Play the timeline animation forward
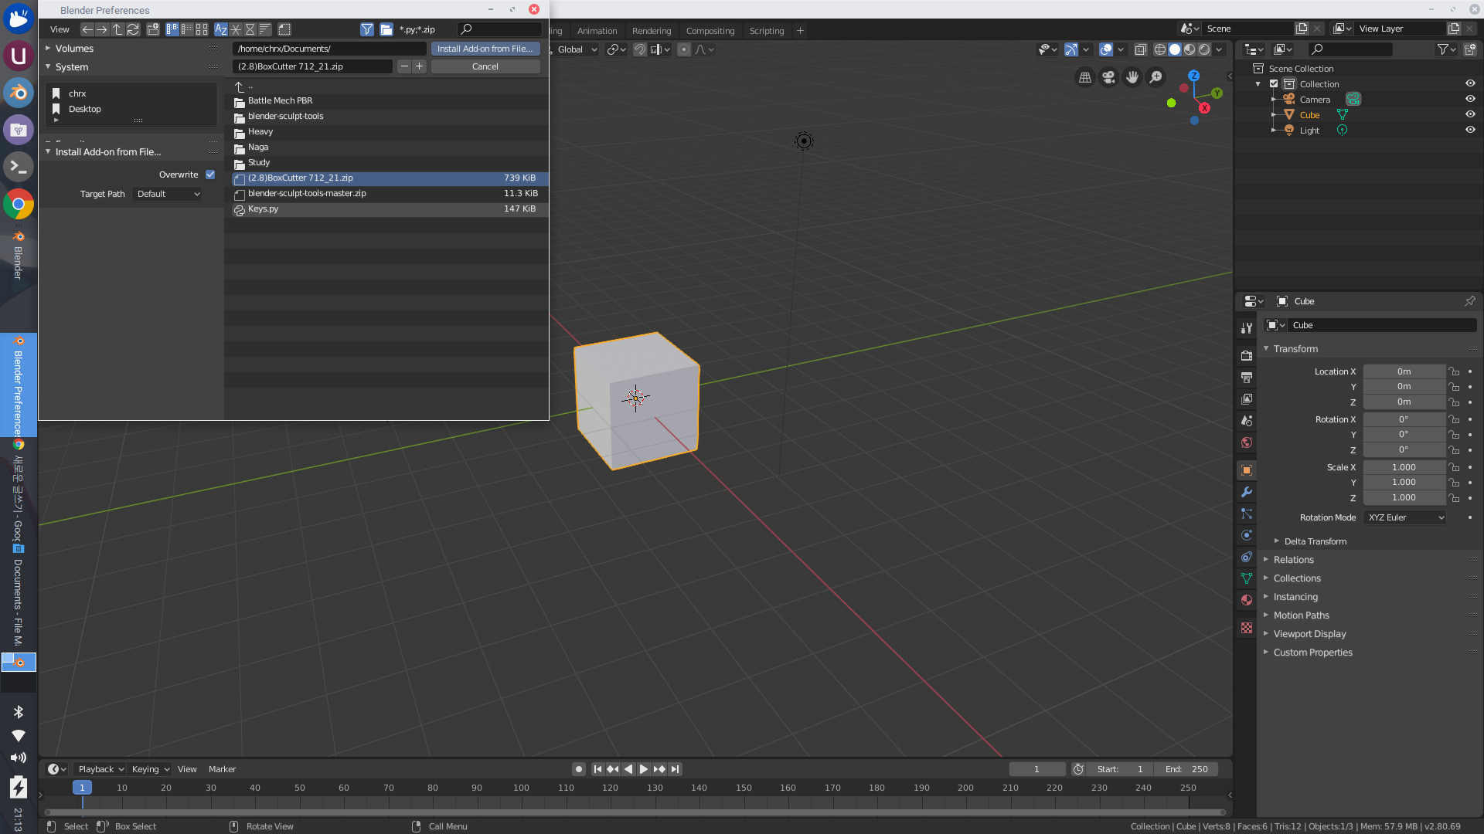Image resolution: width=1484 pixels, height=834 pixels. pos(643,769)
